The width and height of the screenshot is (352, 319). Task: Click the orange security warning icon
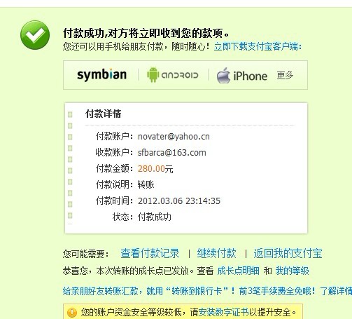72,313
